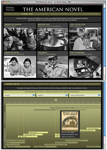The height and width of the screenshot is (150, 107).
Task: Click the Melting Pot cauldron photo
Action: coord(53,39)
